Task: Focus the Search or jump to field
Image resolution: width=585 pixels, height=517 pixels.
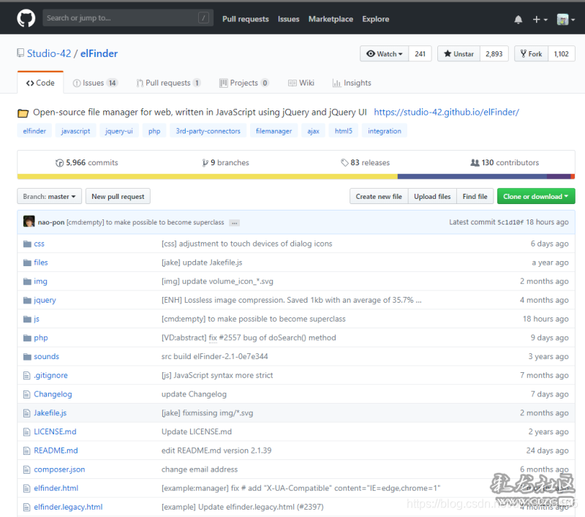Action: 128,18
